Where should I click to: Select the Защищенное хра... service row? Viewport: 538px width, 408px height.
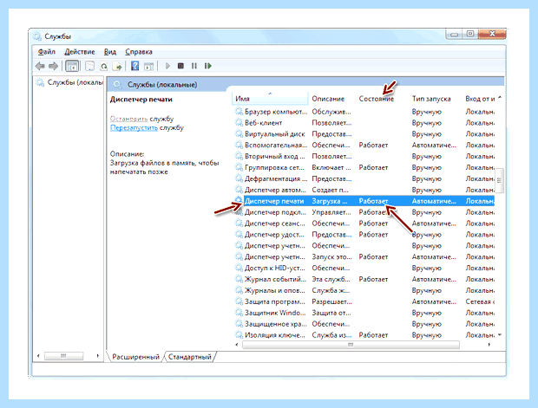pos(364,324)
